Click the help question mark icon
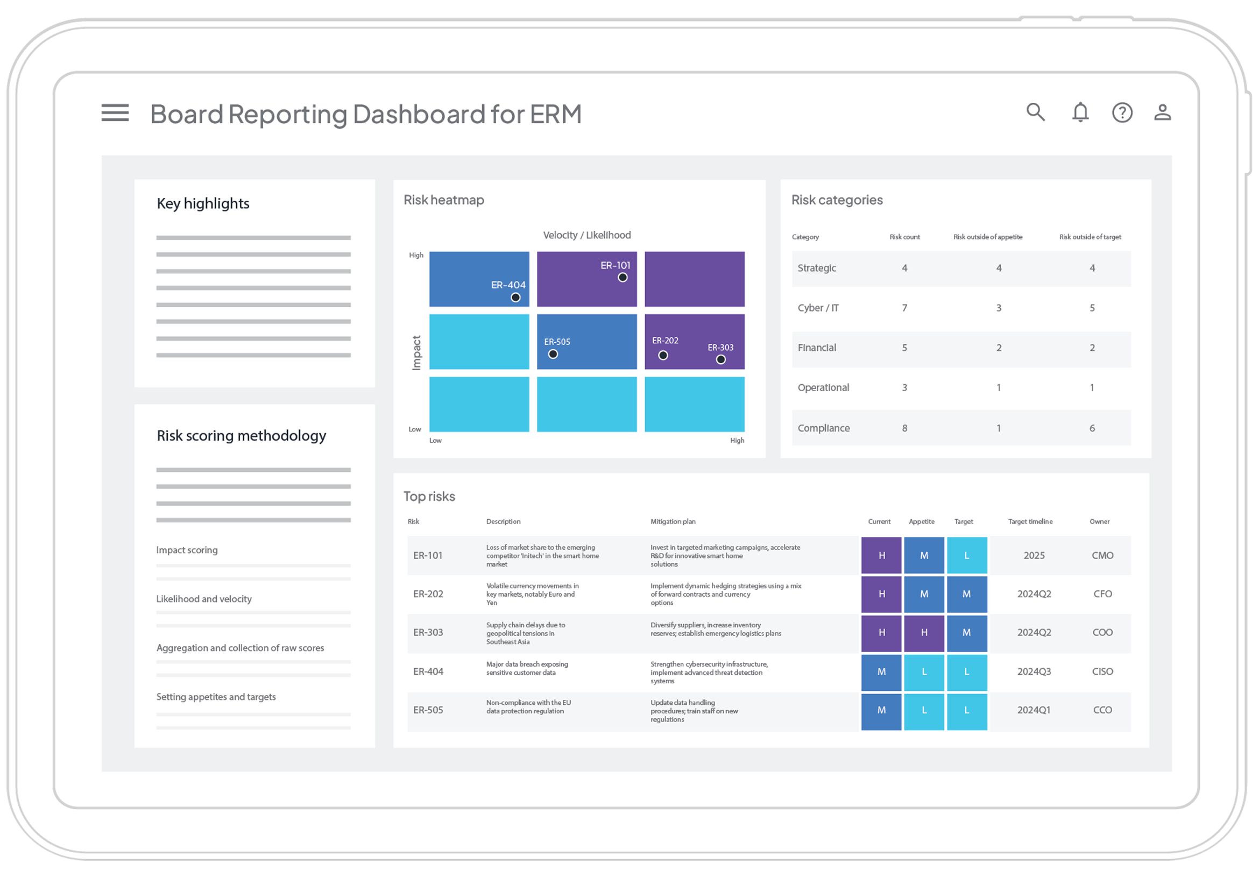Screen dimensions: 1259x877 tap(1122, 113)
